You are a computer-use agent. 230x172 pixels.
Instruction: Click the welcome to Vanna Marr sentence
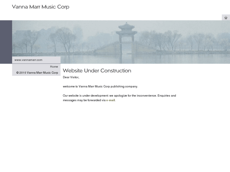coord(100,86)
